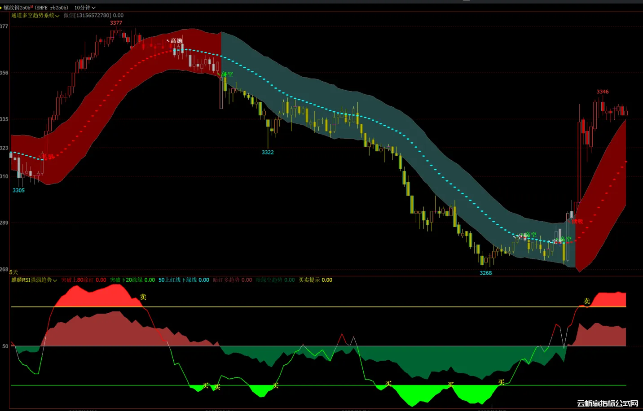Image resolution: width=643 pixels, height=411 pixels.
Task: Click the 3322 low price label
Action: tap(268, 153)
